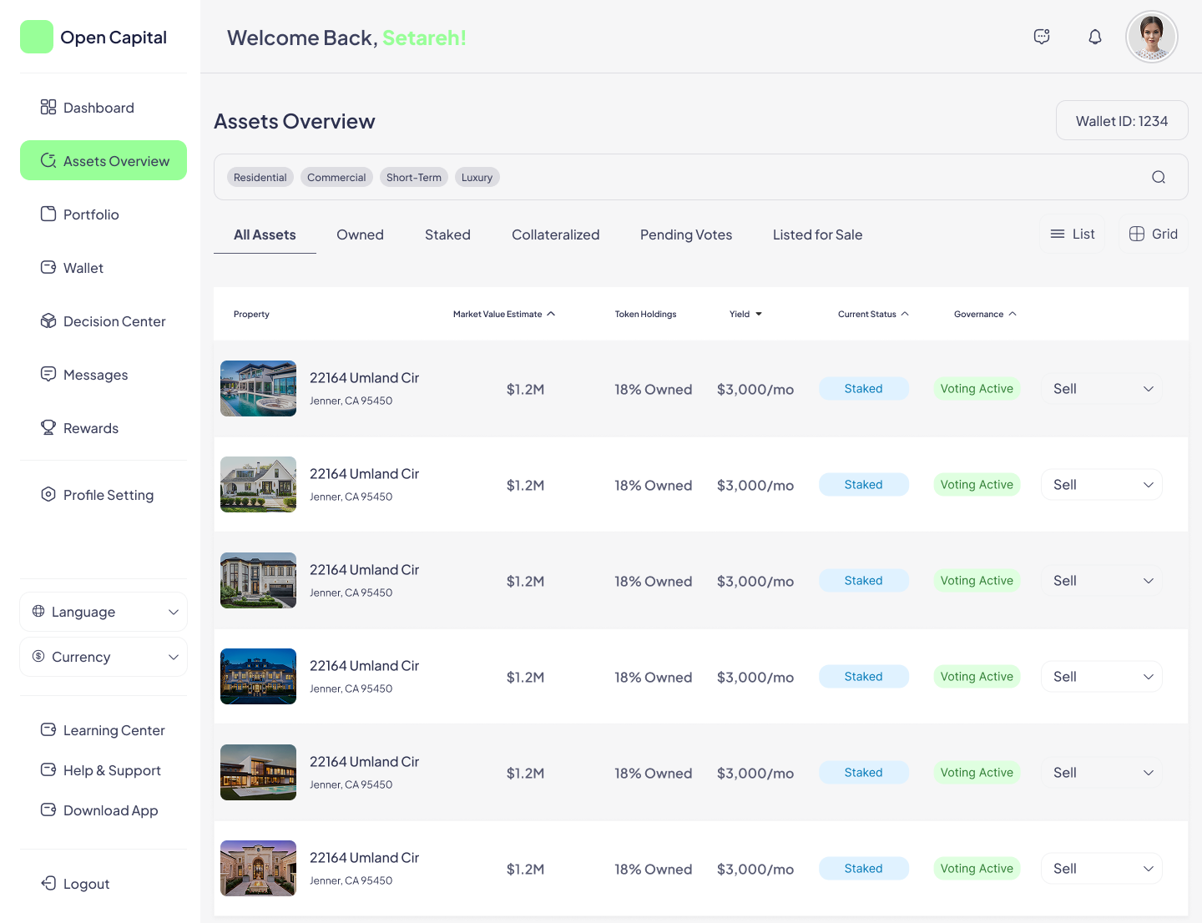Switch to the Owned tab

tap(360, 235)
